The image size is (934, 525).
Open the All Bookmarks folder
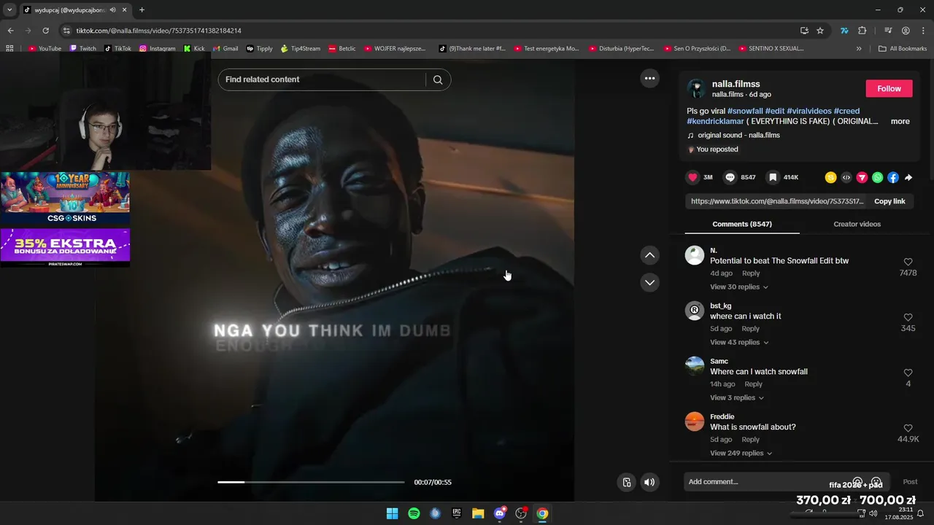tap(903, 49)
